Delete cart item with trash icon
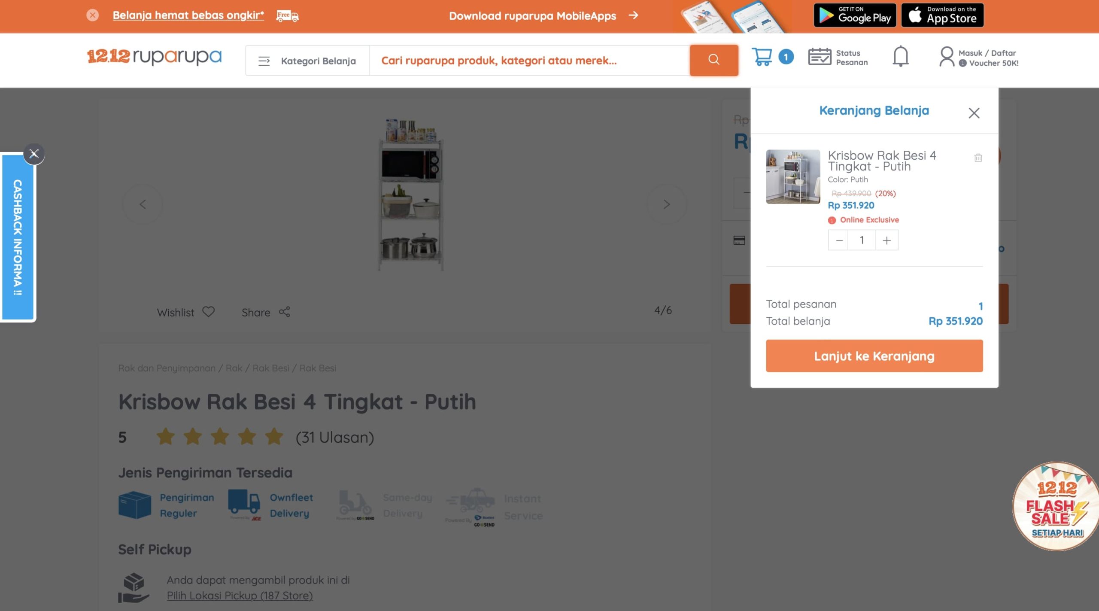 pyautogui.click(x=978, y=158)
